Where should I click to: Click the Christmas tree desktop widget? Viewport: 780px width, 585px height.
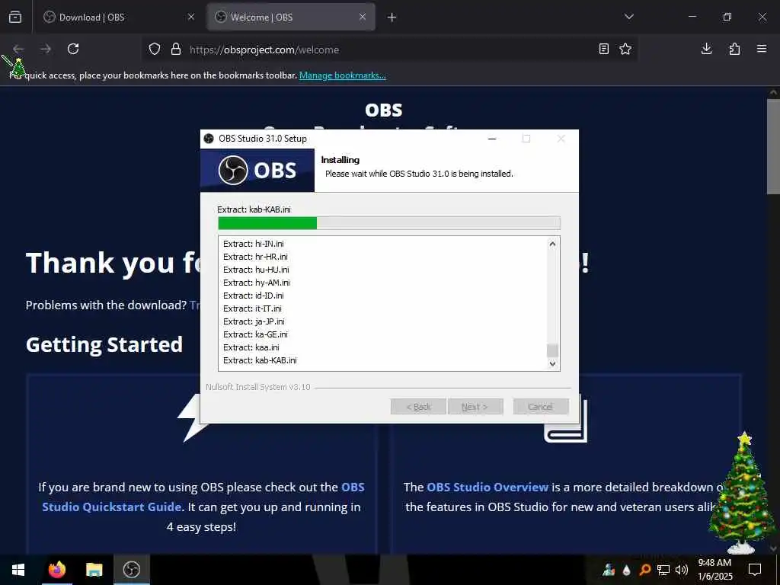click(x=742, y=493)
